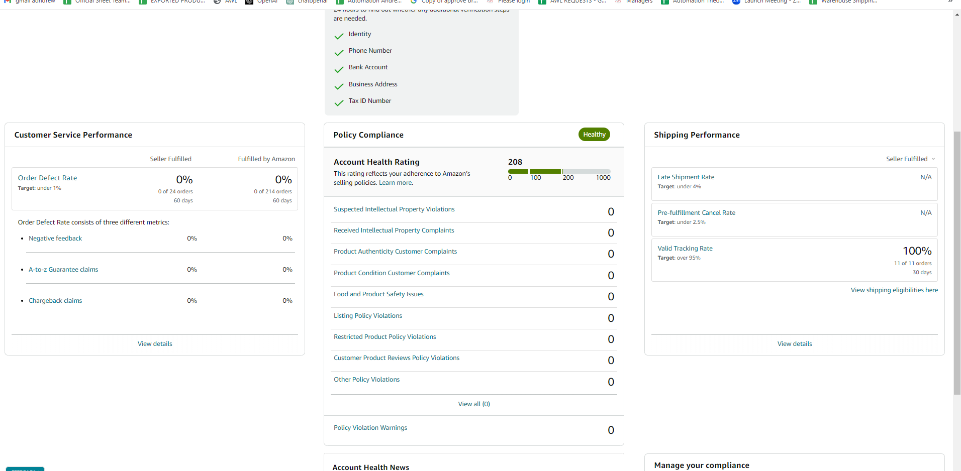This screenshot has height=471, width=961.
Task: Click the Phone Number verification item
Action: tap(370, 51)
